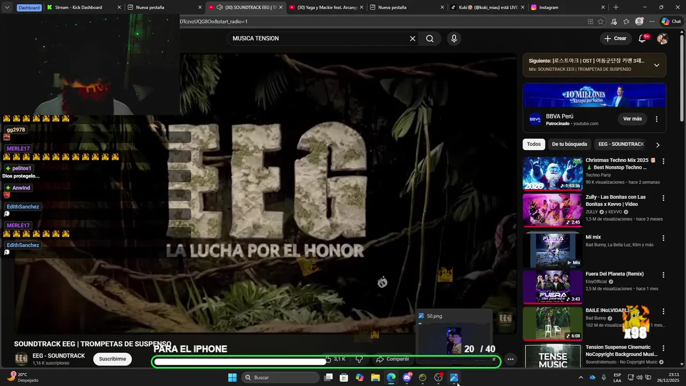This screenshot has width=686, height=386.
Task: Click the Compartir share button
Action: click(393, 359)
